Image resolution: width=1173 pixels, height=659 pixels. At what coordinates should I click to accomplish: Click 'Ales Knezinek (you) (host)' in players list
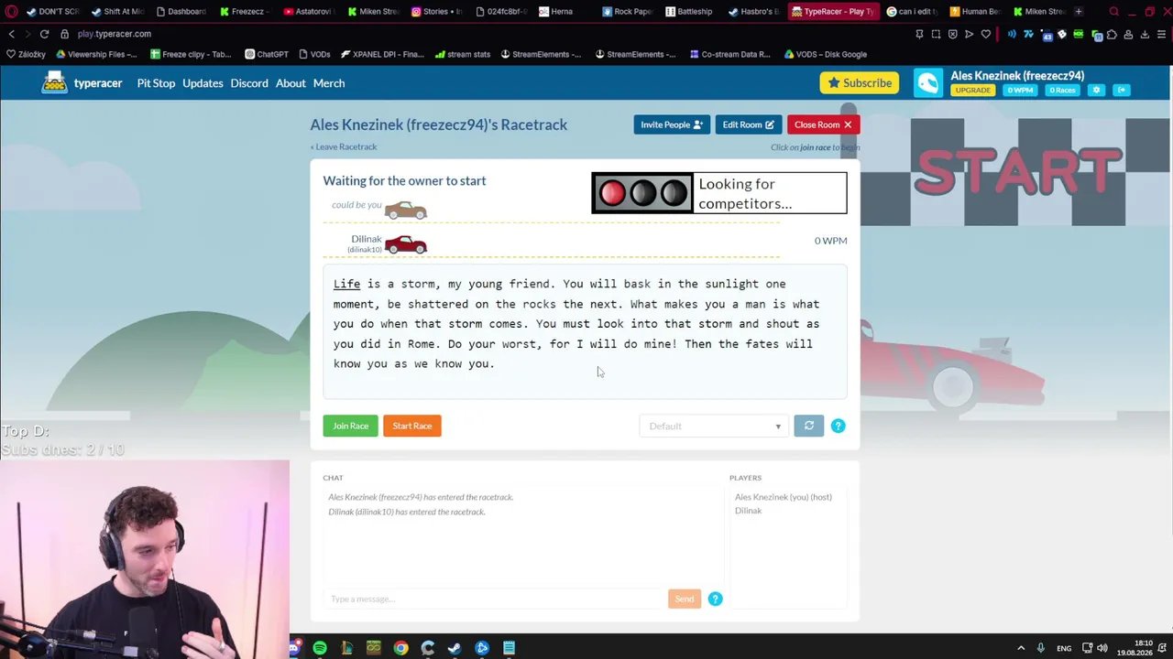(x=784, y=497)
